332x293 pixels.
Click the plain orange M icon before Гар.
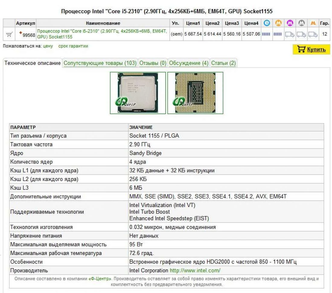click(x=313, y=23)
